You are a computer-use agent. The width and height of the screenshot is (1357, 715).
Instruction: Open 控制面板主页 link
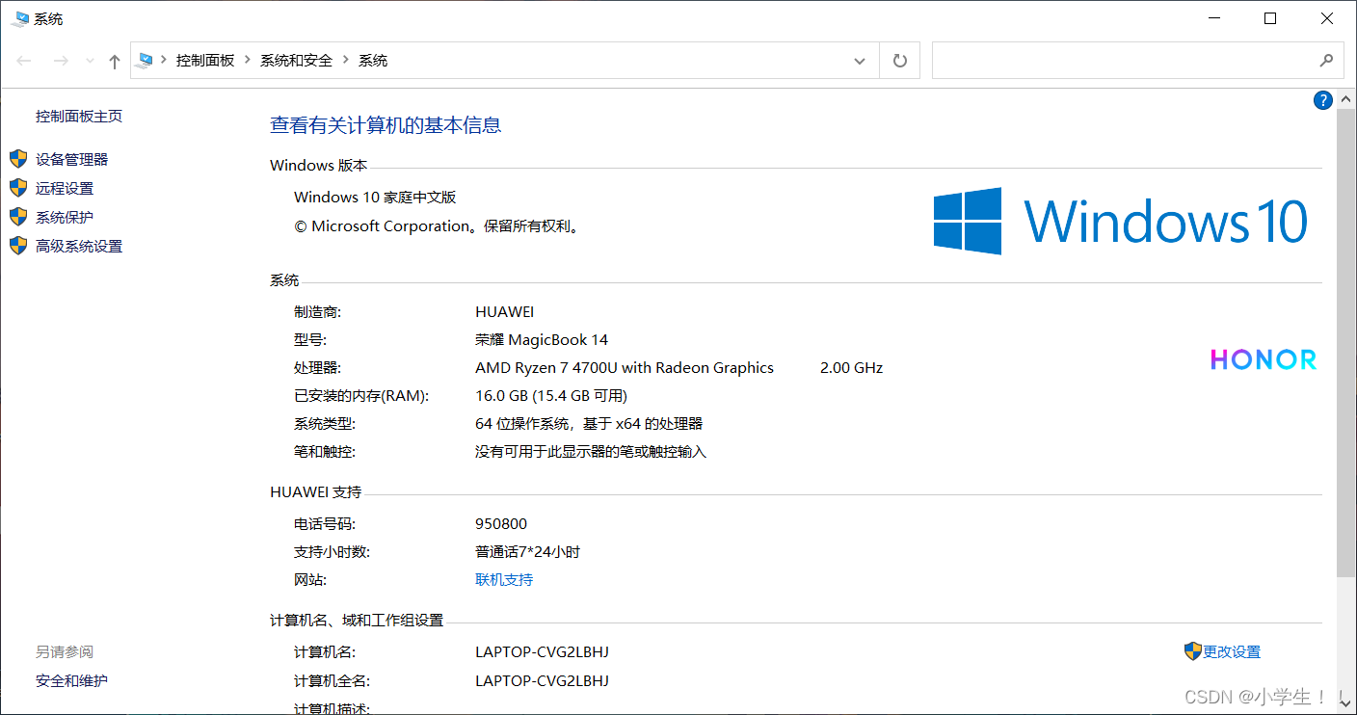coord(79,116)
